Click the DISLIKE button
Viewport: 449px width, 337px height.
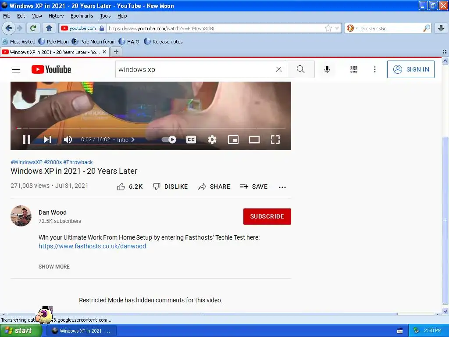(170, 186)
